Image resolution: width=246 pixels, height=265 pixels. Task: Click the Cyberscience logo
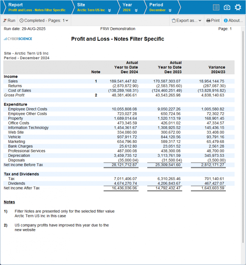[x=18, y=39]
